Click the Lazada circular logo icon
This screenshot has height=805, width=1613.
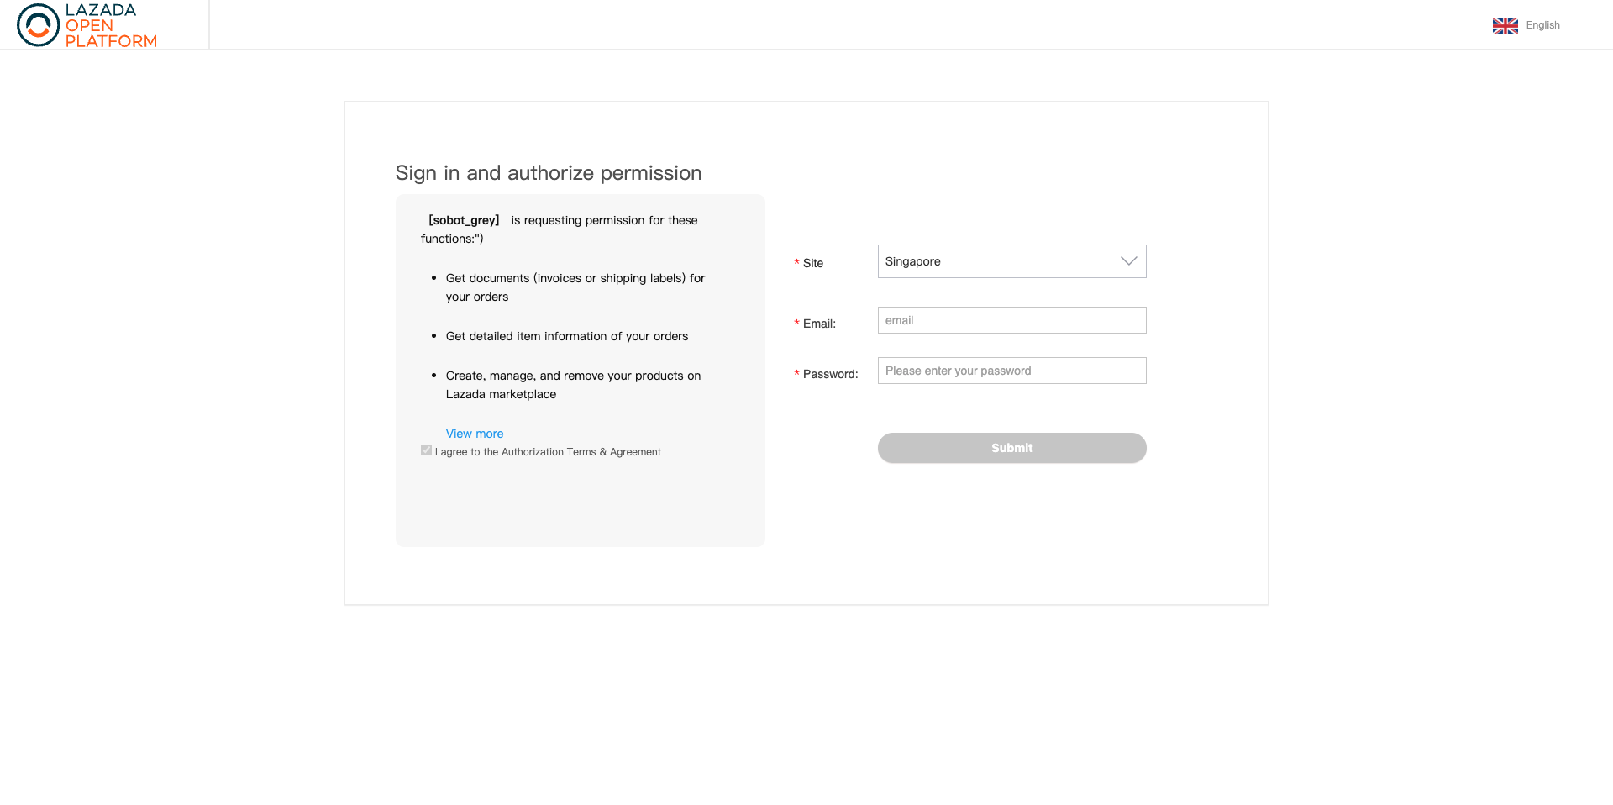click(38, 25)
